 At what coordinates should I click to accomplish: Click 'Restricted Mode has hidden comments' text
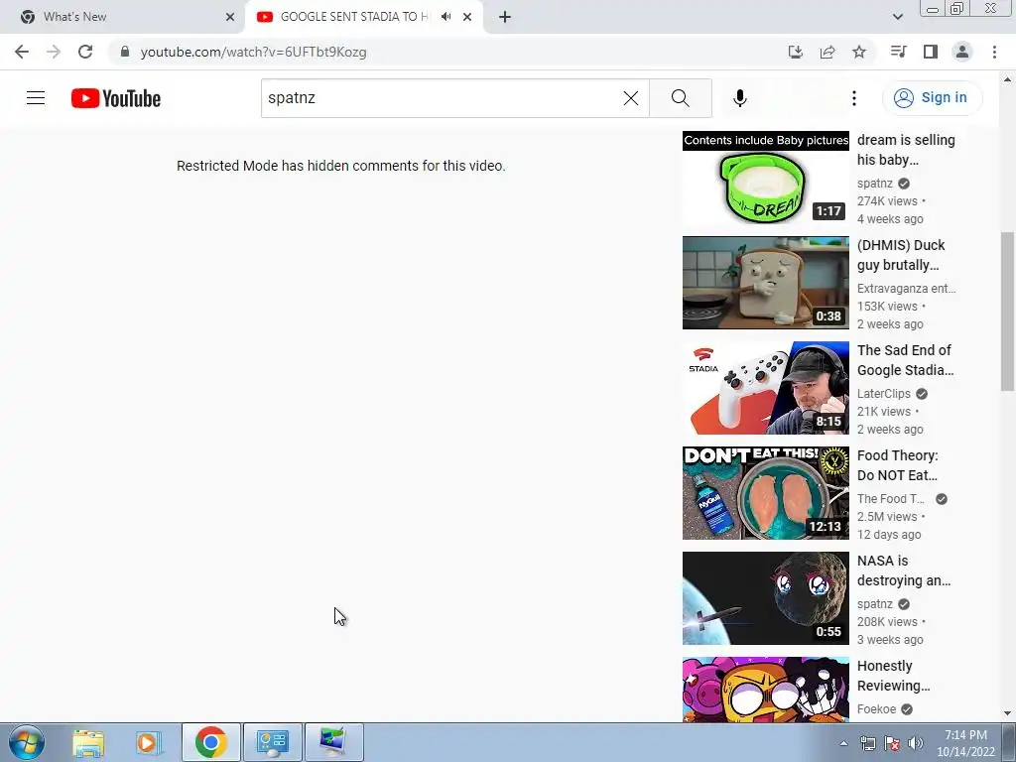click(x=341, y=166)
